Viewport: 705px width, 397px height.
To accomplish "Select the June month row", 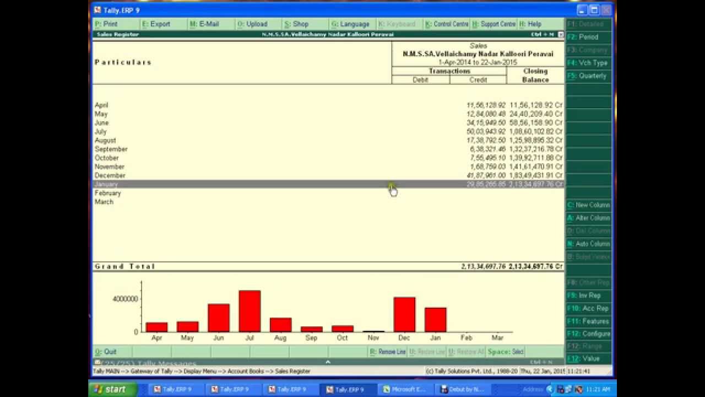I will point(328,122).
